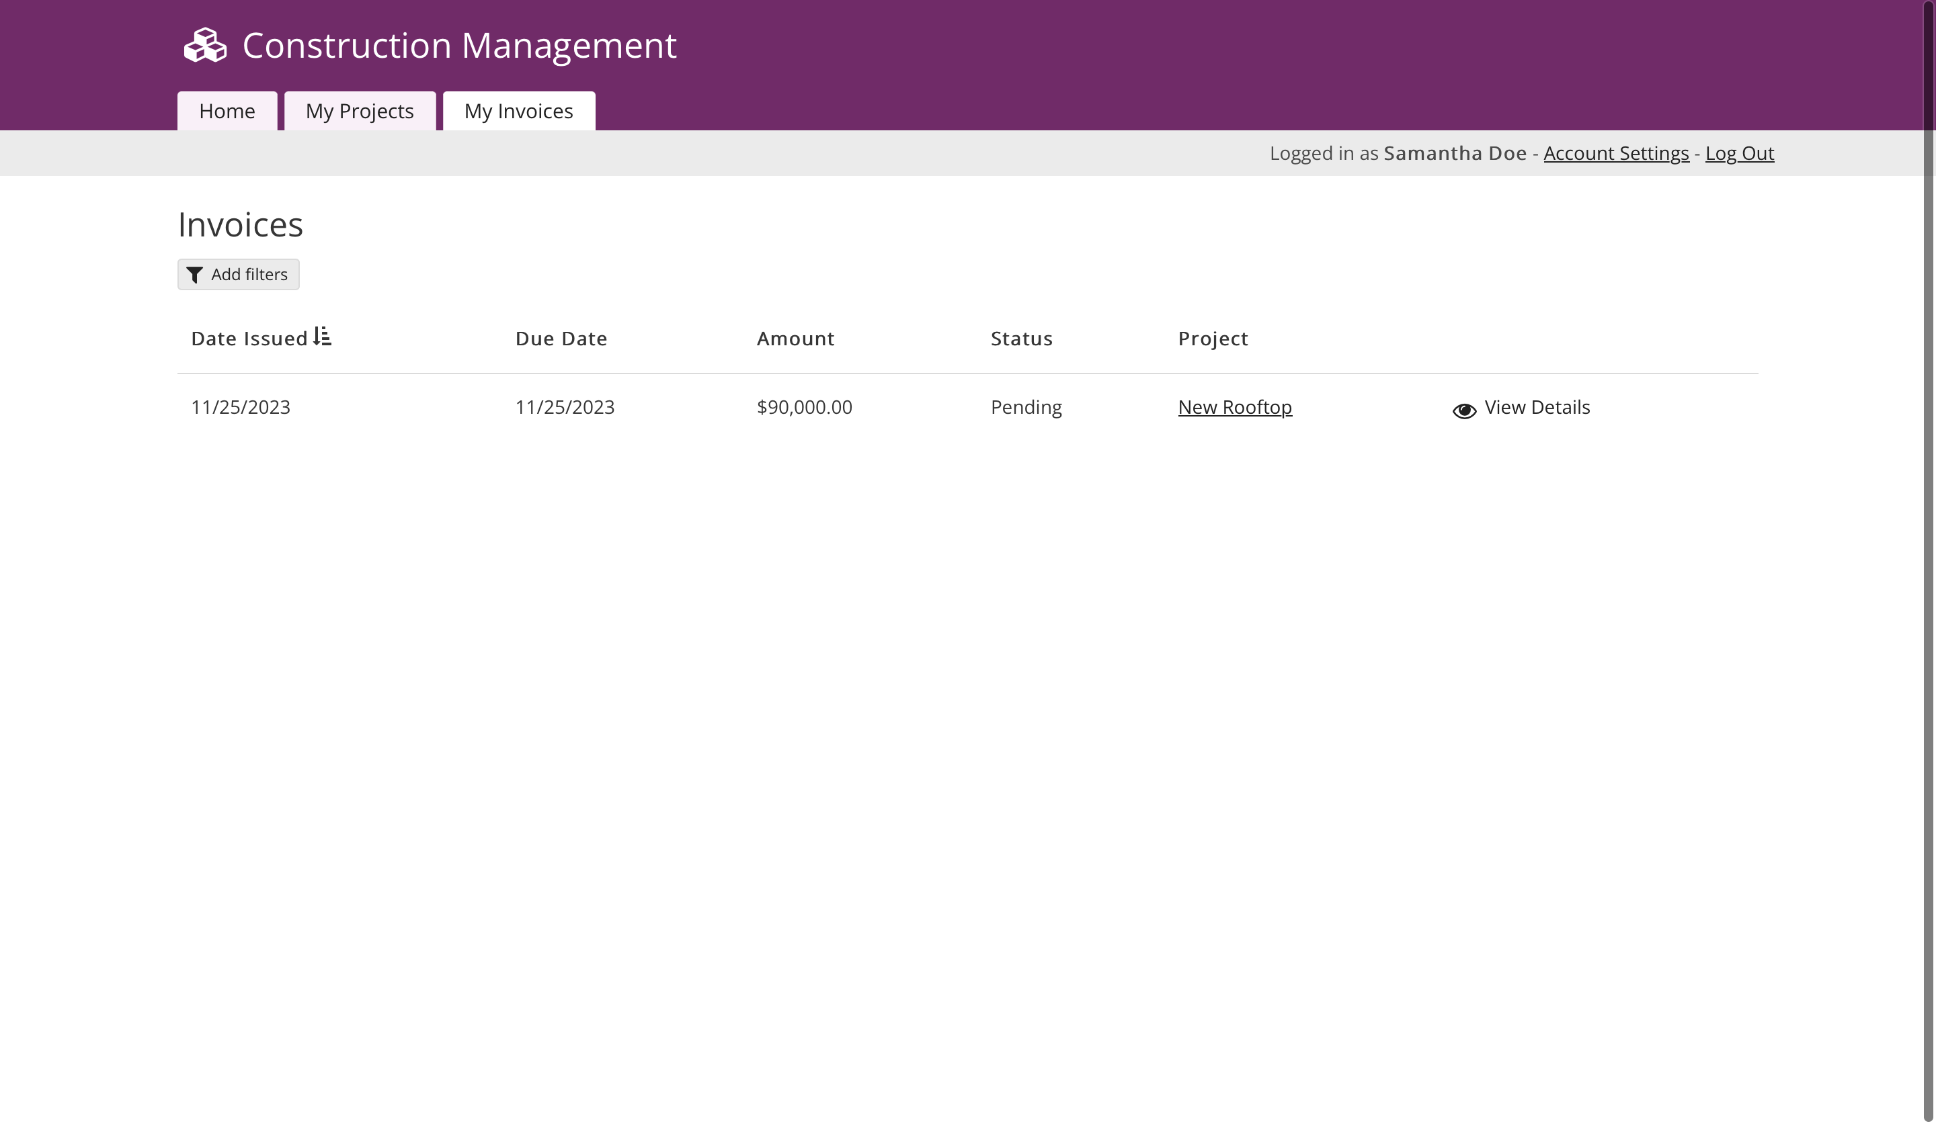Viewport: 1936px width, 1138px height.
Task: Open Account Settings
Action: pos(1615,152)
